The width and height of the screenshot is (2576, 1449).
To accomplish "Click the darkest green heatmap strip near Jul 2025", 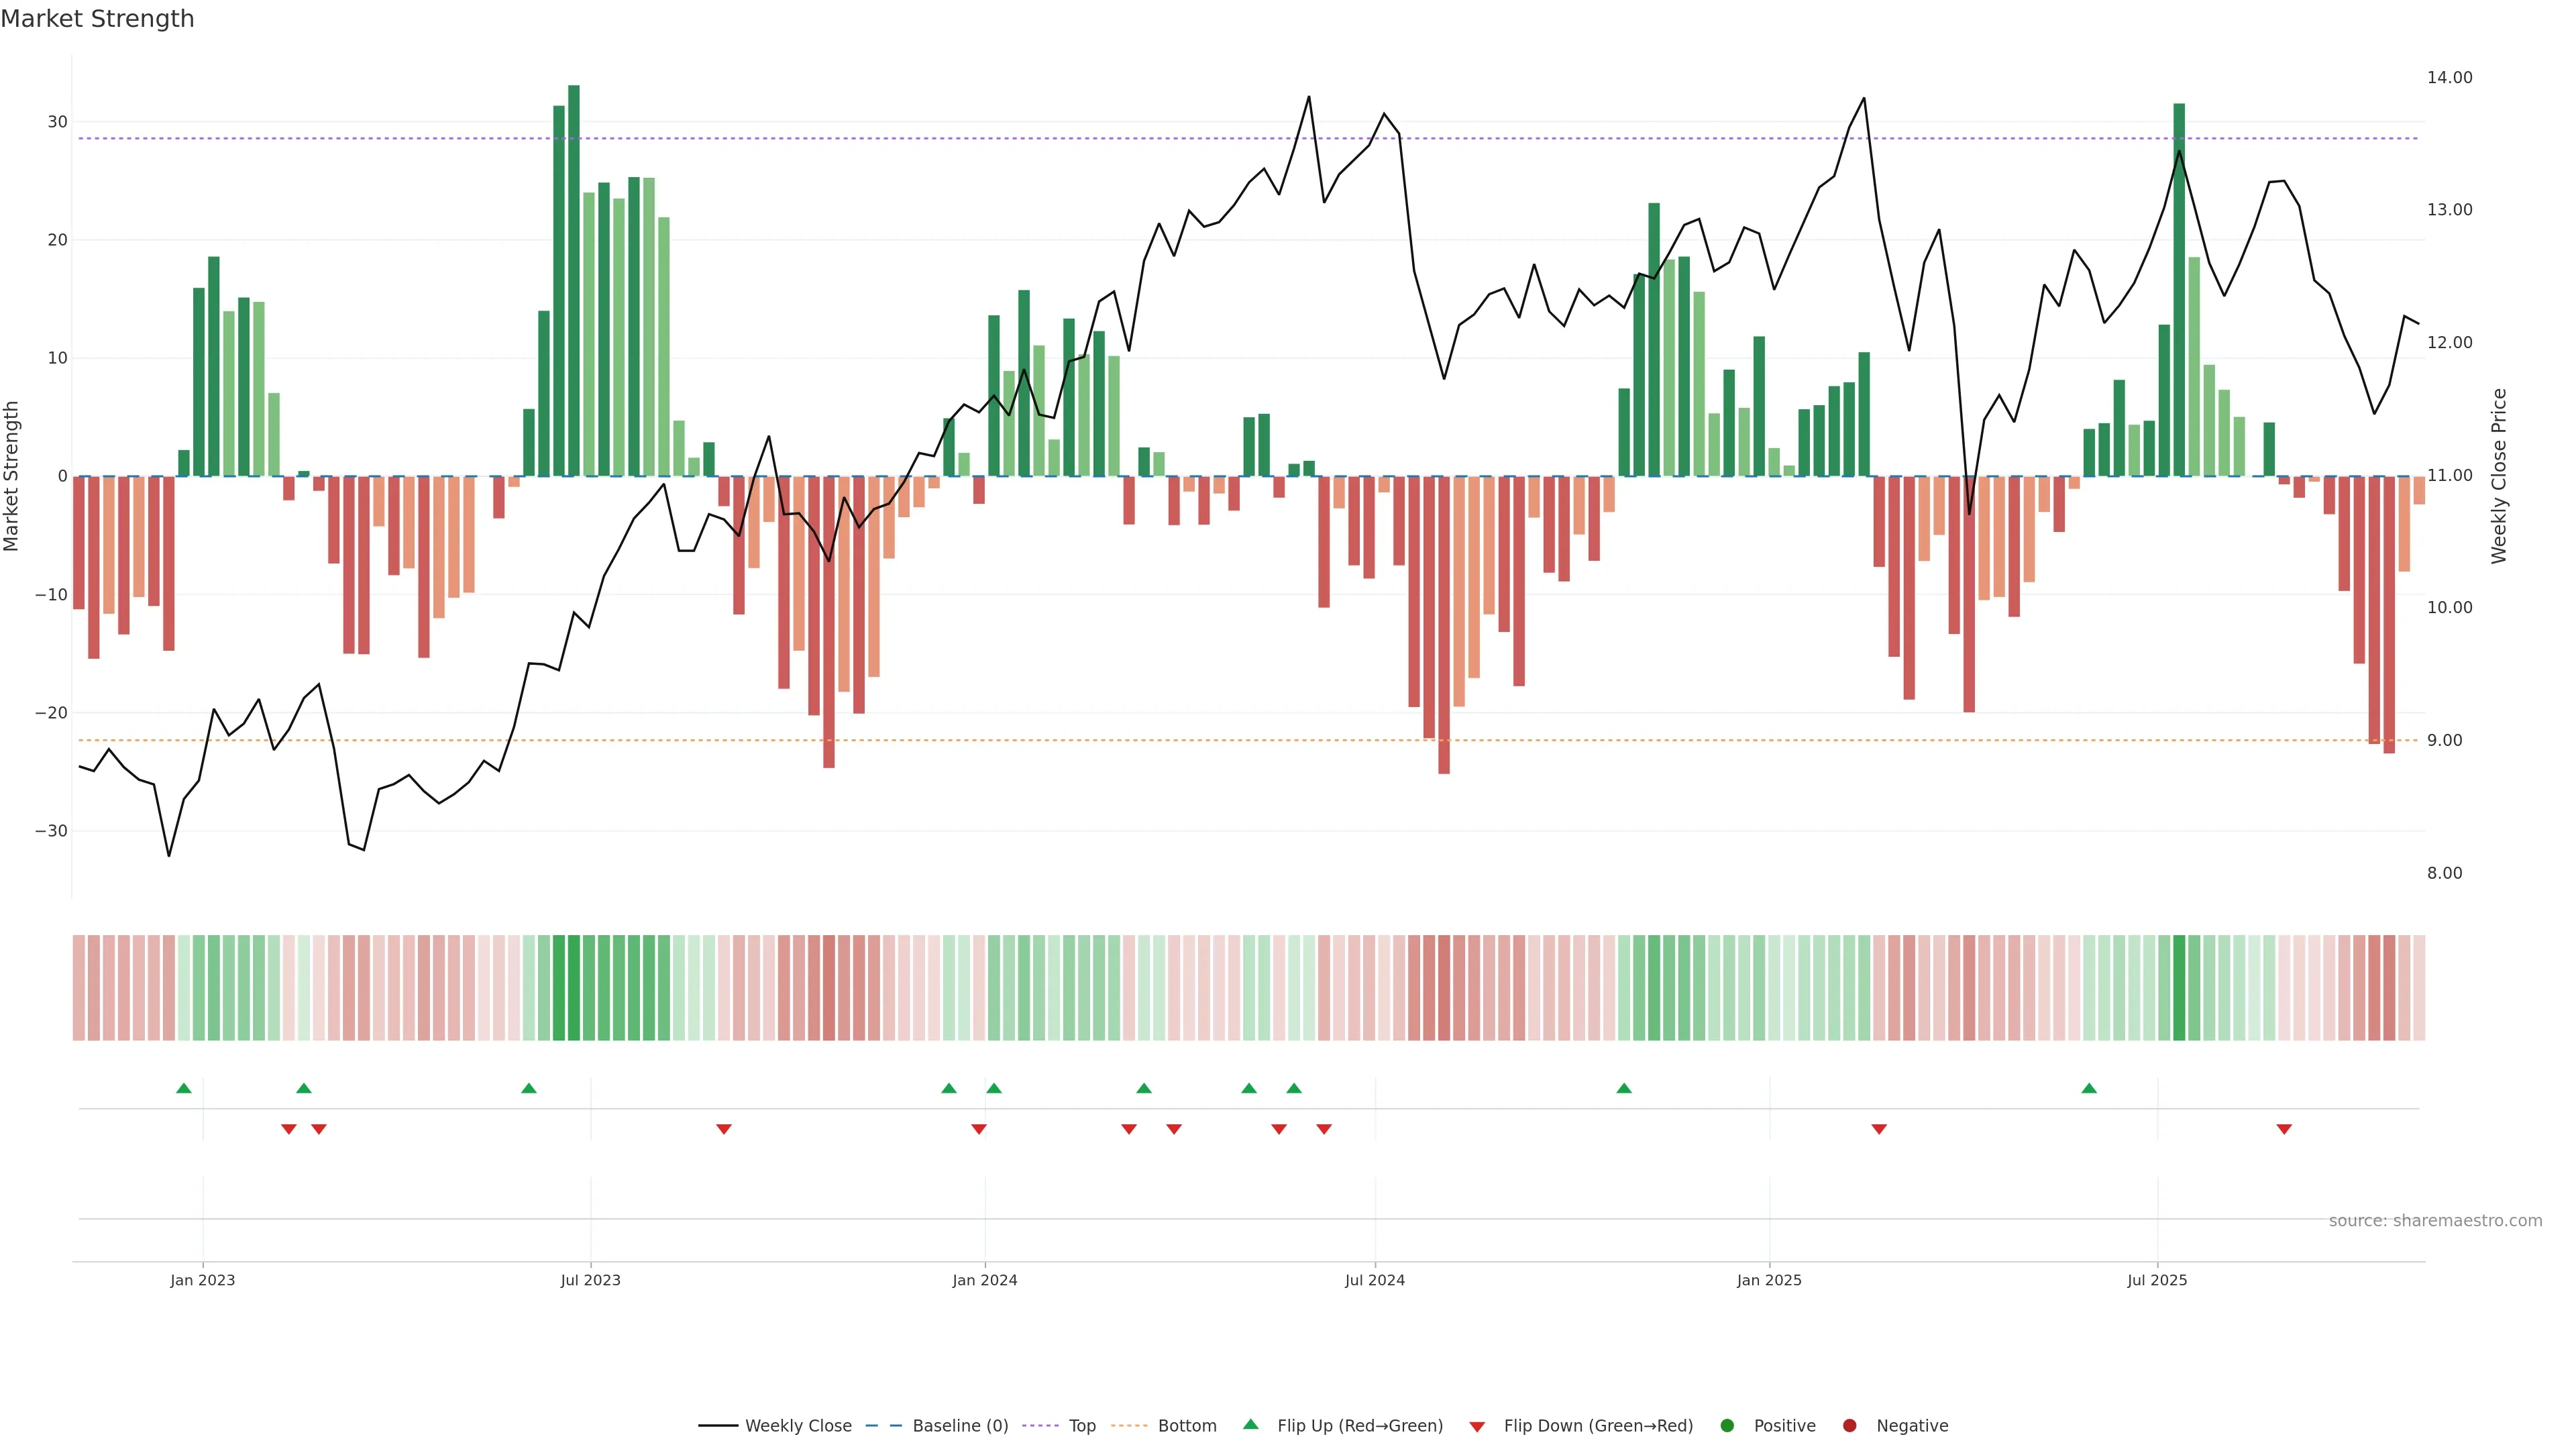I will pyautogui.click(x=2179, y=988).
